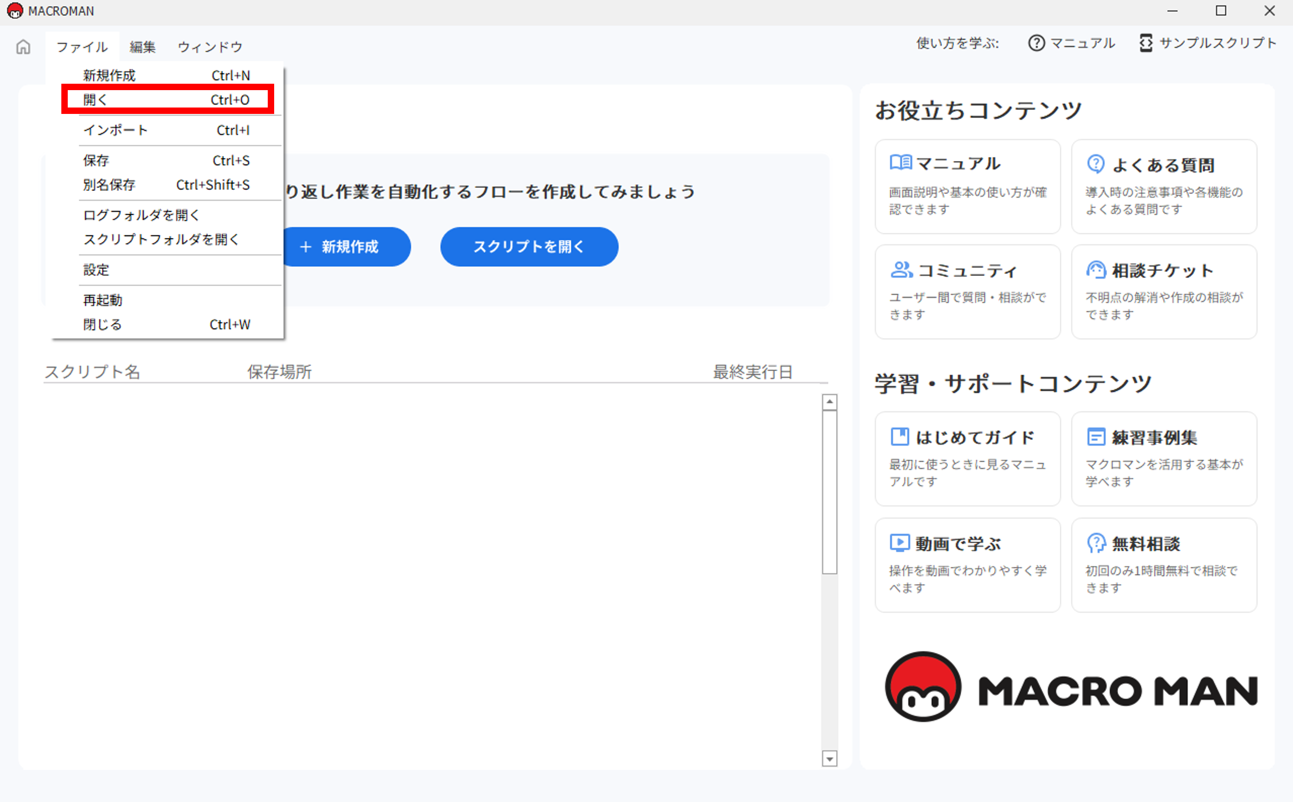Open the マニュアル link in header

1071,43
